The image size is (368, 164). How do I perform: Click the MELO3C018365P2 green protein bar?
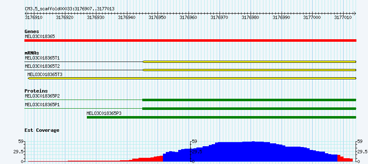(x=249, y=100)
